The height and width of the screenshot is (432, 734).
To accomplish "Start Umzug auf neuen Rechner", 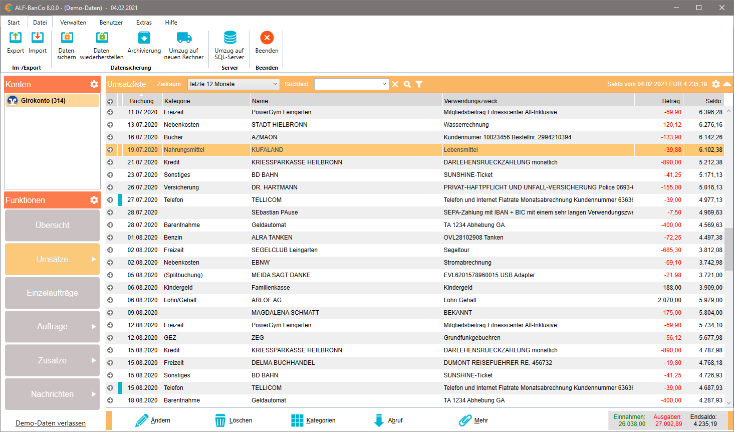I will tap(184, 45).
